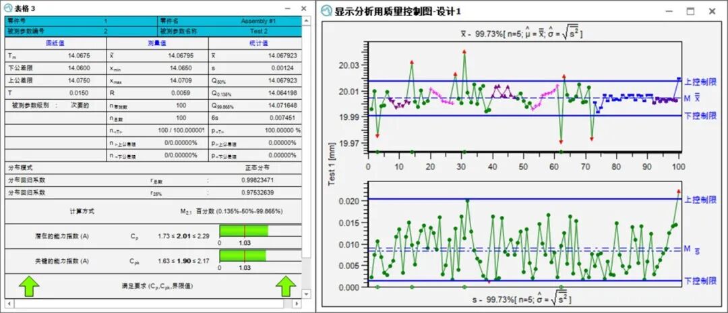
Task: Click the xmin value 14.0650
Action: pyautogui.click(x=182, y=68)
